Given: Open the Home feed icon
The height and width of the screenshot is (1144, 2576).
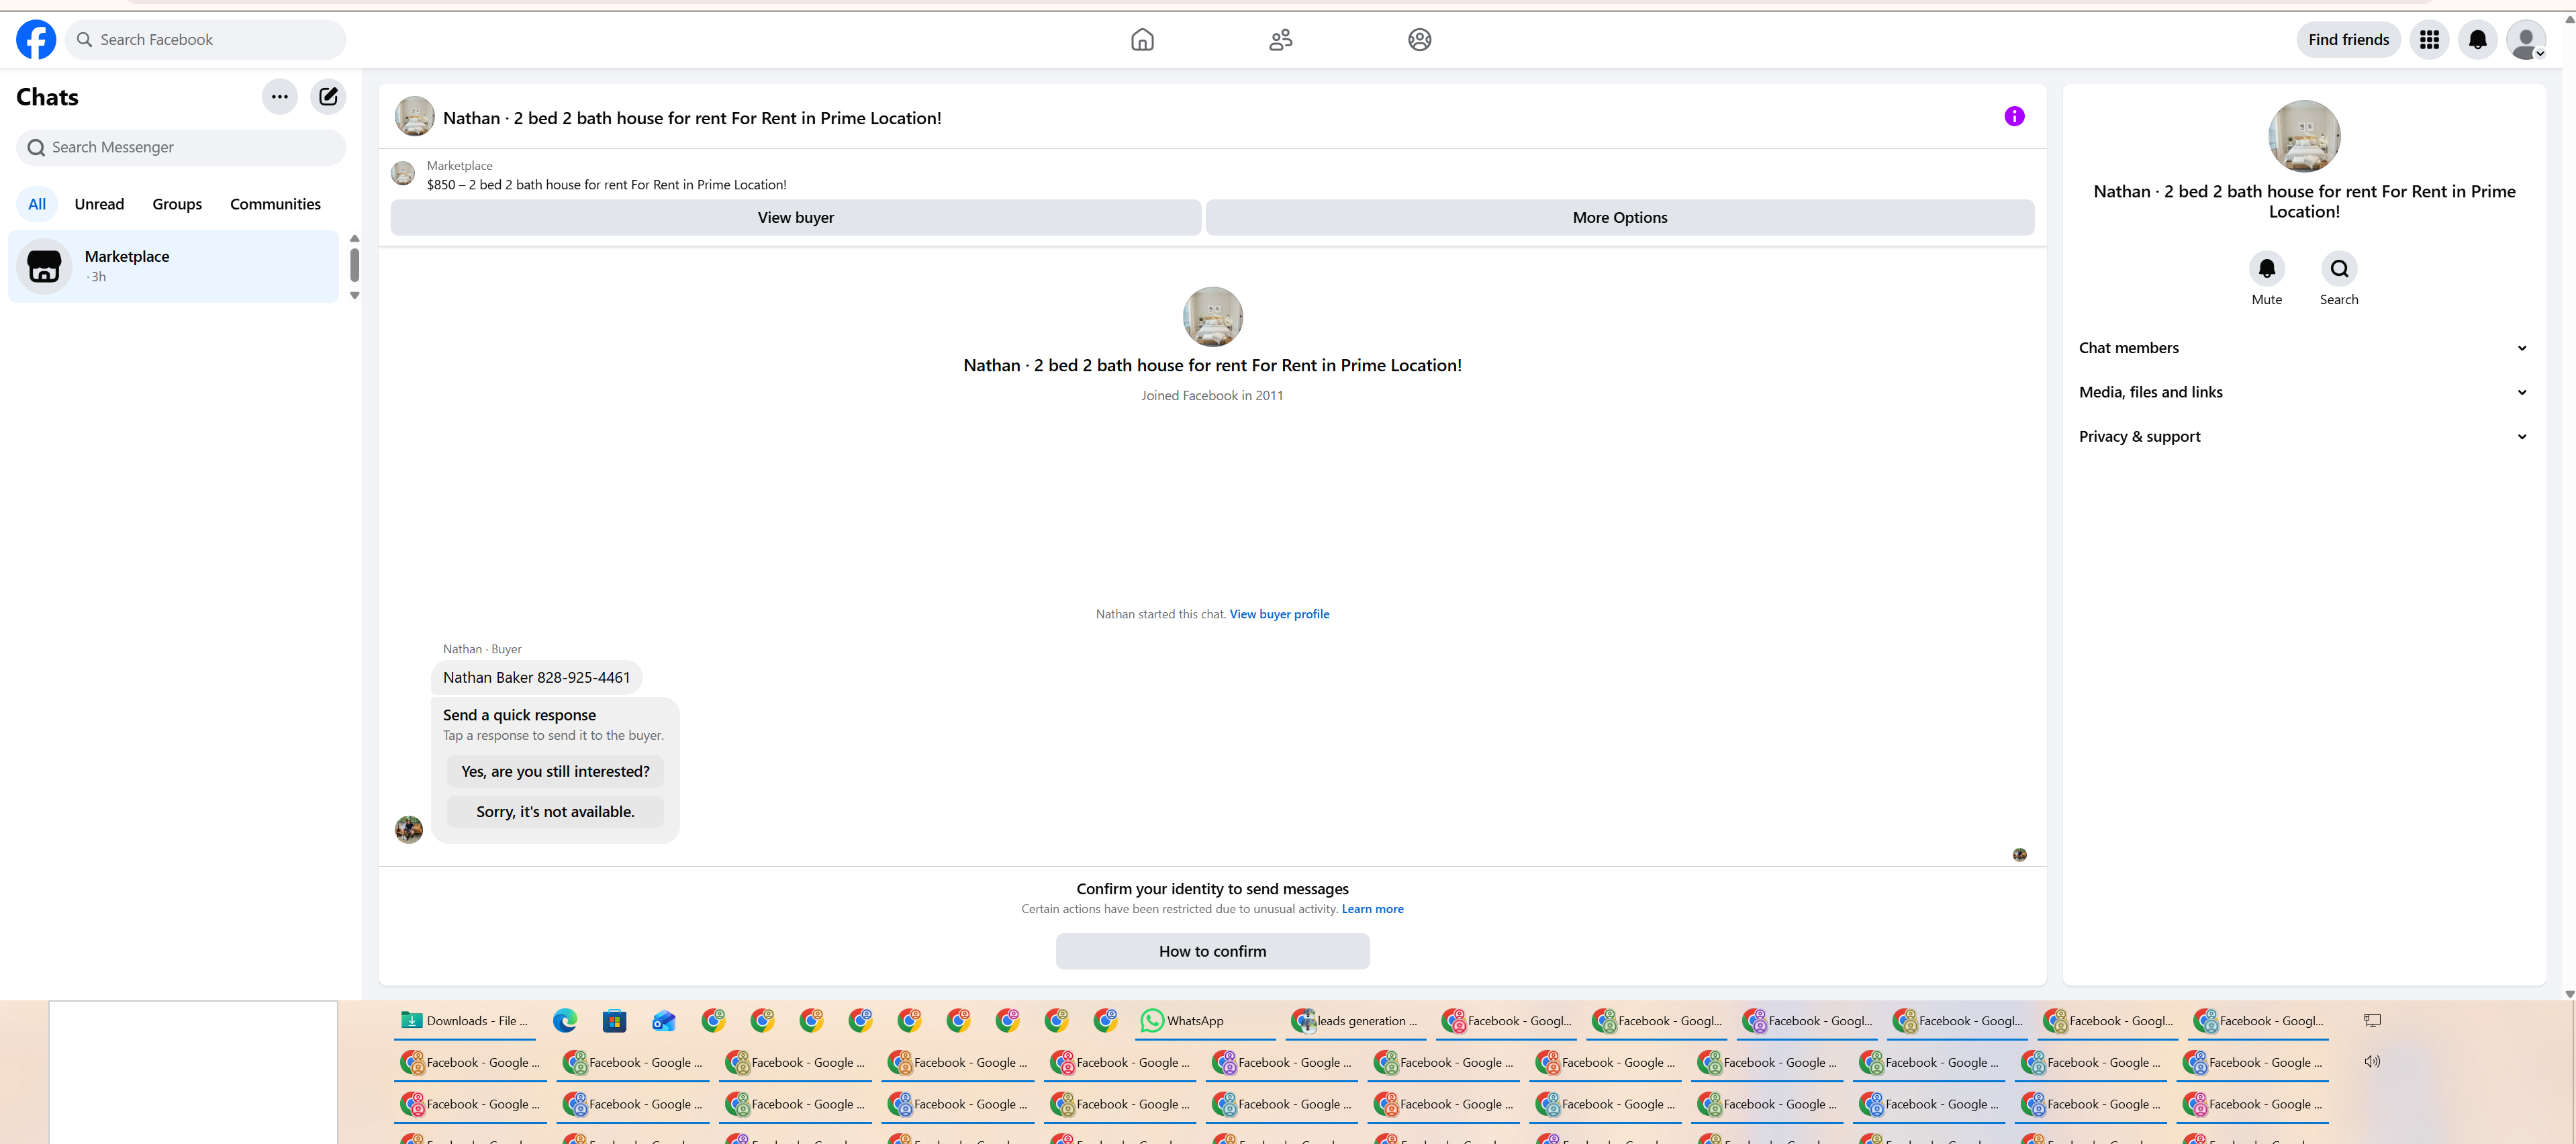Looking at the screenshot, I should click(x=1142, y=40).
